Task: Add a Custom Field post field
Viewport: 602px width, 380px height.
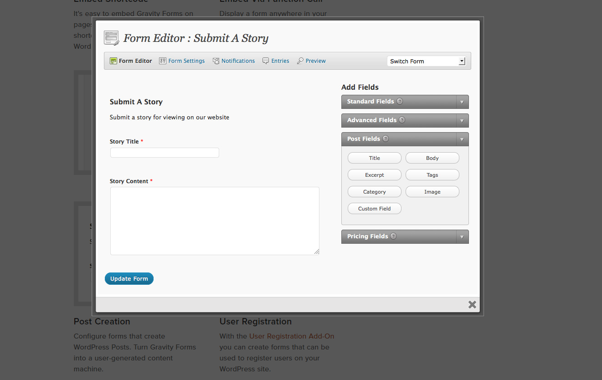Action: click(374, 209)
